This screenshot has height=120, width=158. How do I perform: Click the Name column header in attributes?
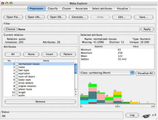point(46,61)
